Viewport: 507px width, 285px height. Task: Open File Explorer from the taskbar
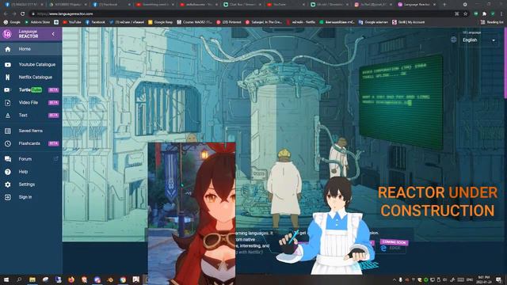click(32, 279)
